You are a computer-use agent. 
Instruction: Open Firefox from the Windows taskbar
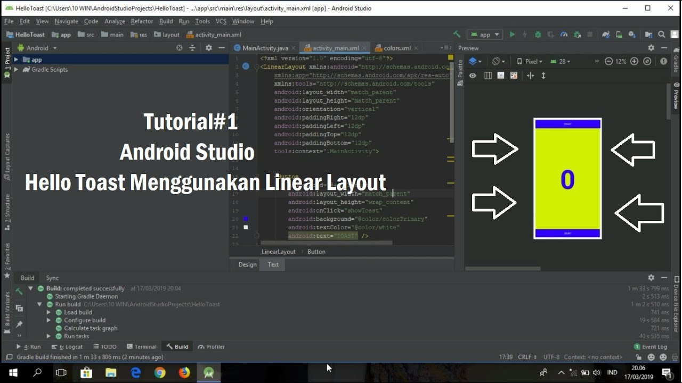coord(184,372)
